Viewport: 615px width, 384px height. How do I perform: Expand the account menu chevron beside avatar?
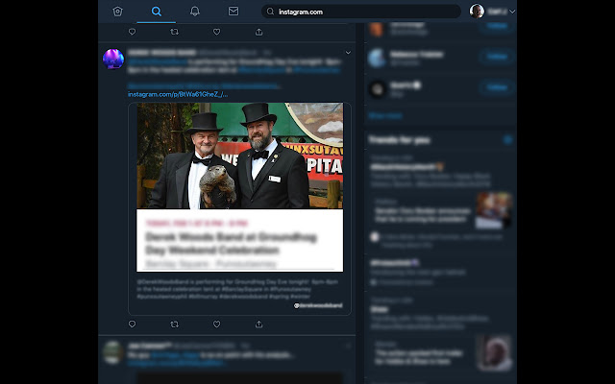[x=512, y=12]
